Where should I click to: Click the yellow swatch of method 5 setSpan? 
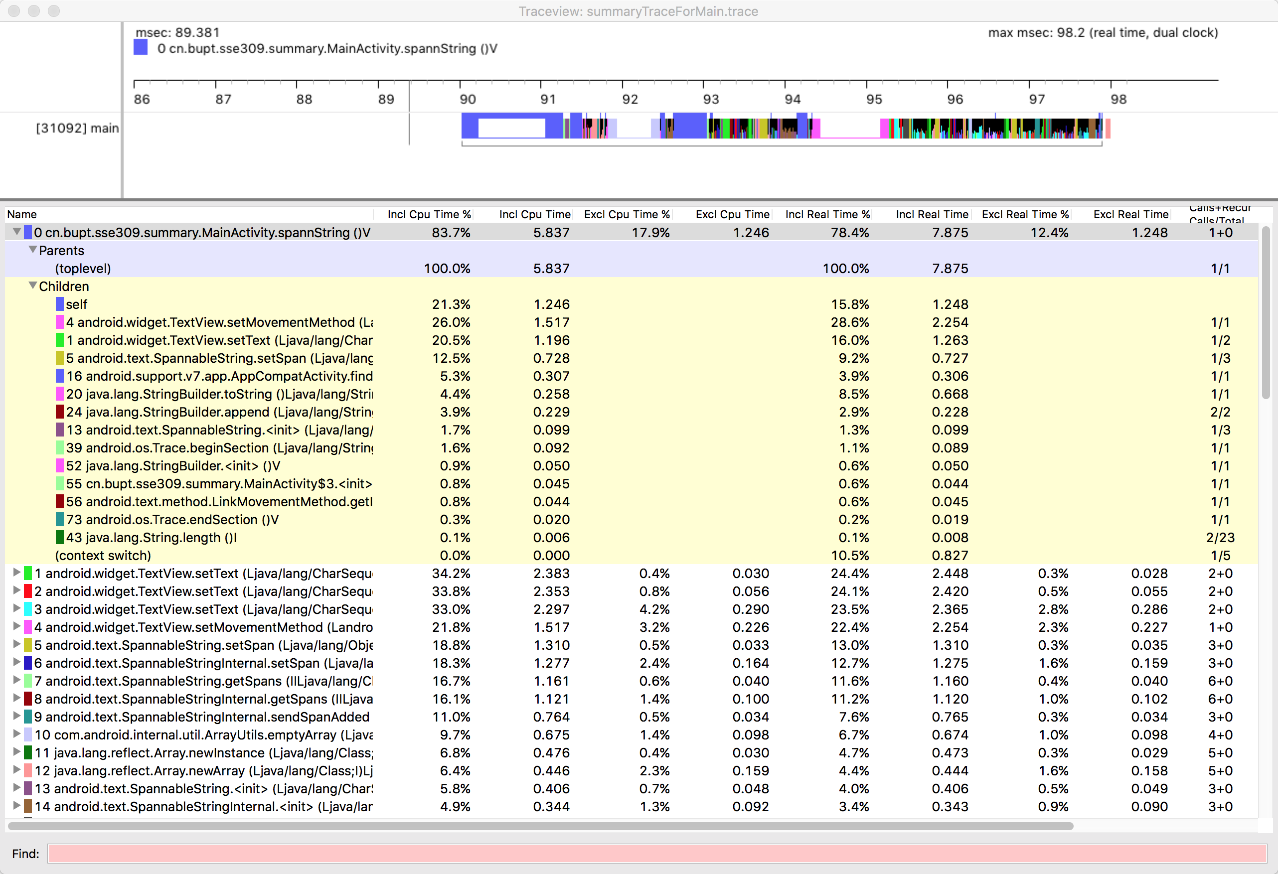[x=28, y=645]
